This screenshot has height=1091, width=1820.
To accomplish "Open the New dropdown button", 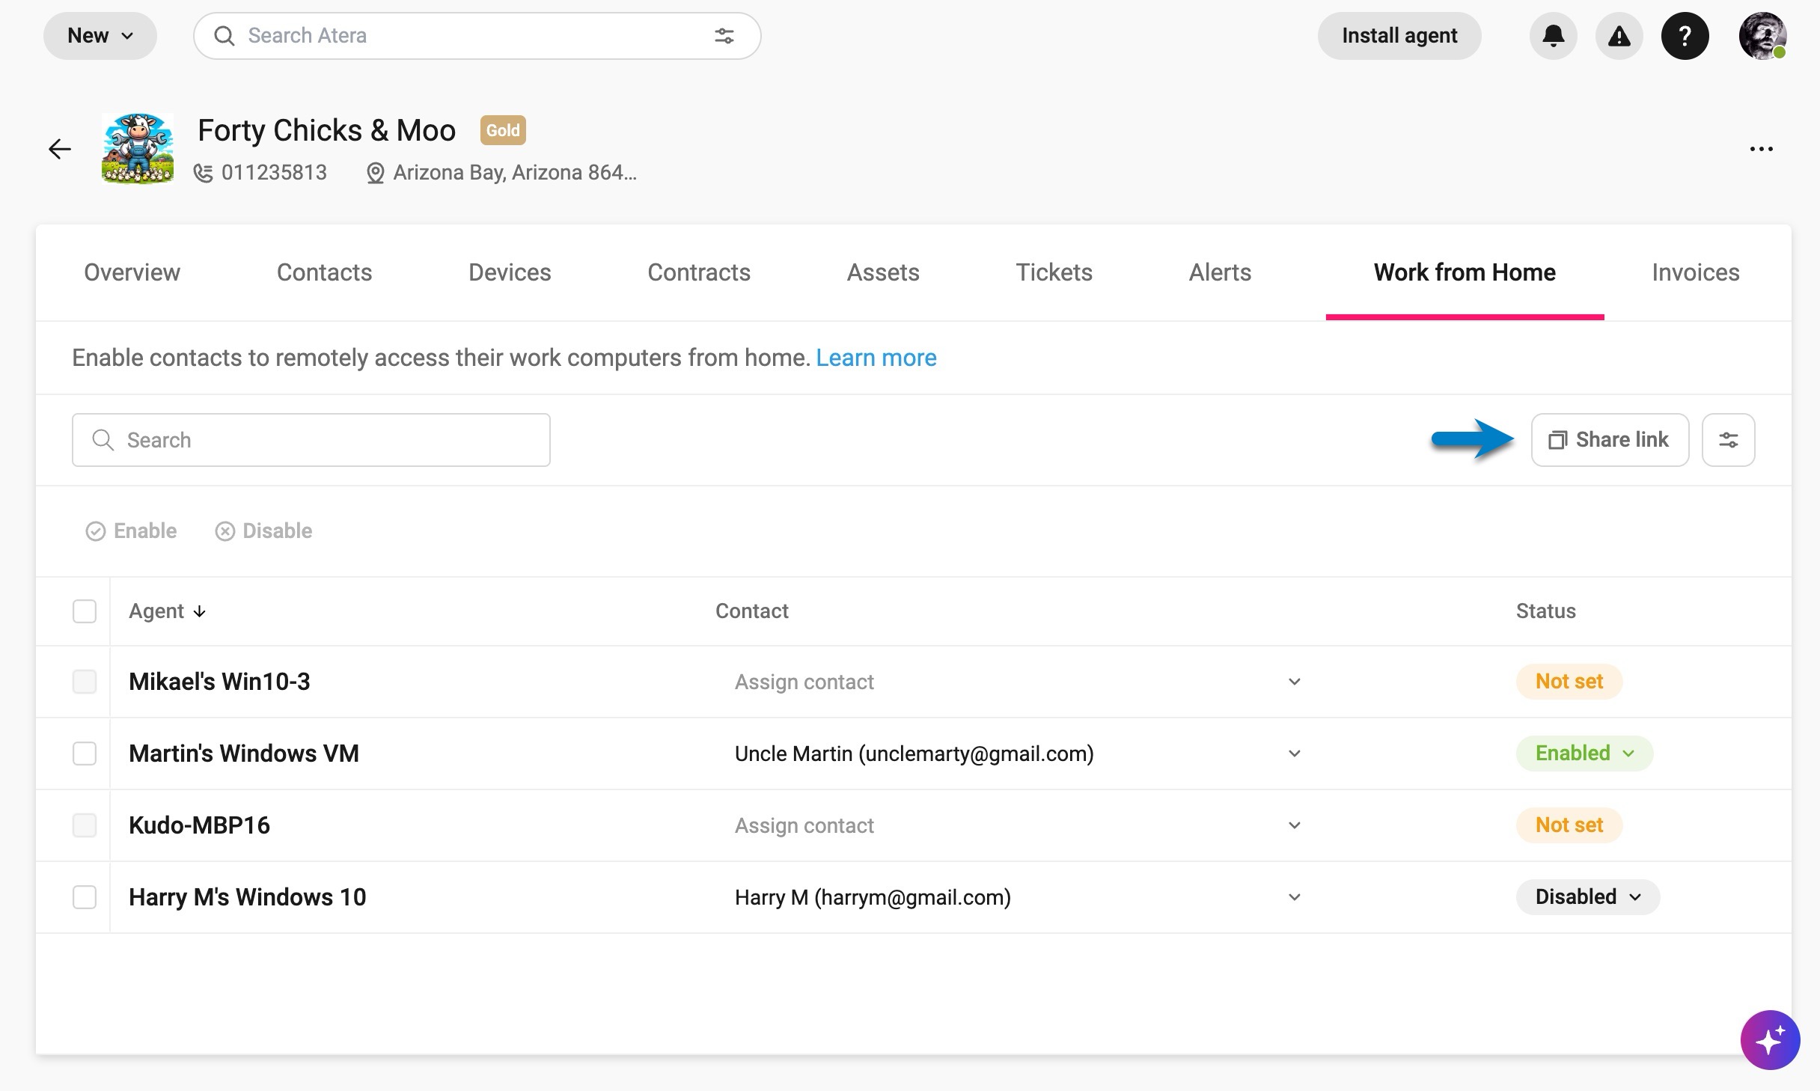I will tap(100, 36).
